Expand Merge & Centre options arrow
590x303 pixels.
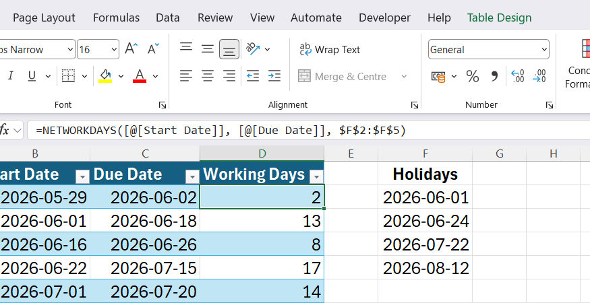pos(404,77)
